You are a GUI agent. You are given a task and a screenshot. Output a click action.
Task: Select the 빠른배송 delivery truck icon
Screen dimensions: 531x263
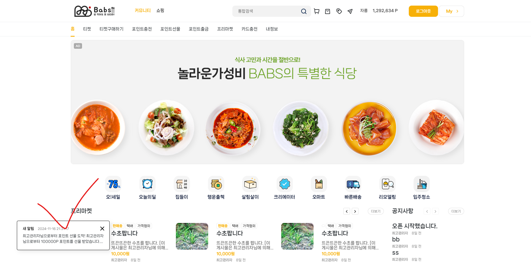[353, 184]
